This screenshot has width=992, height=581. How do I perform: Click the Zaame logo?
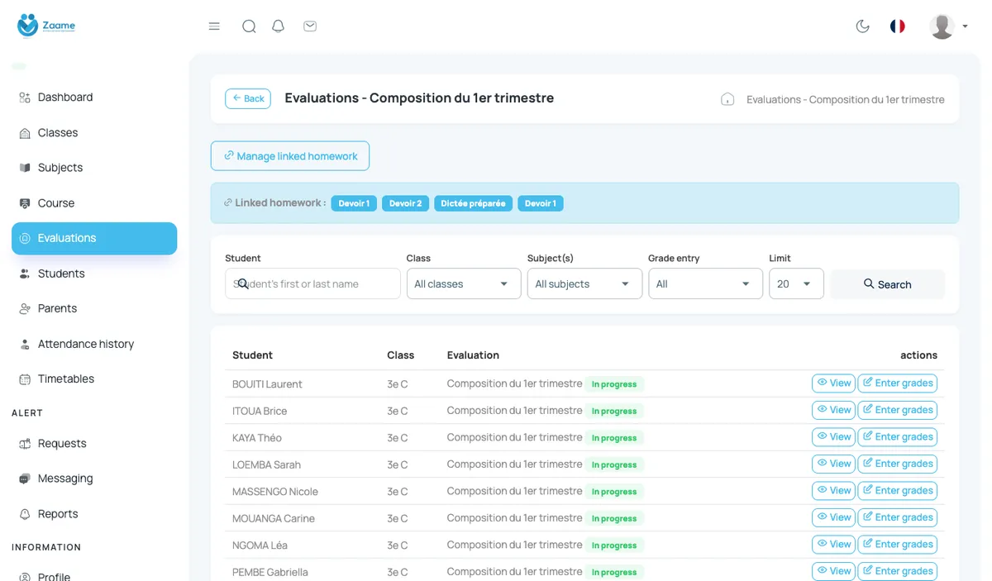[46, 26]
